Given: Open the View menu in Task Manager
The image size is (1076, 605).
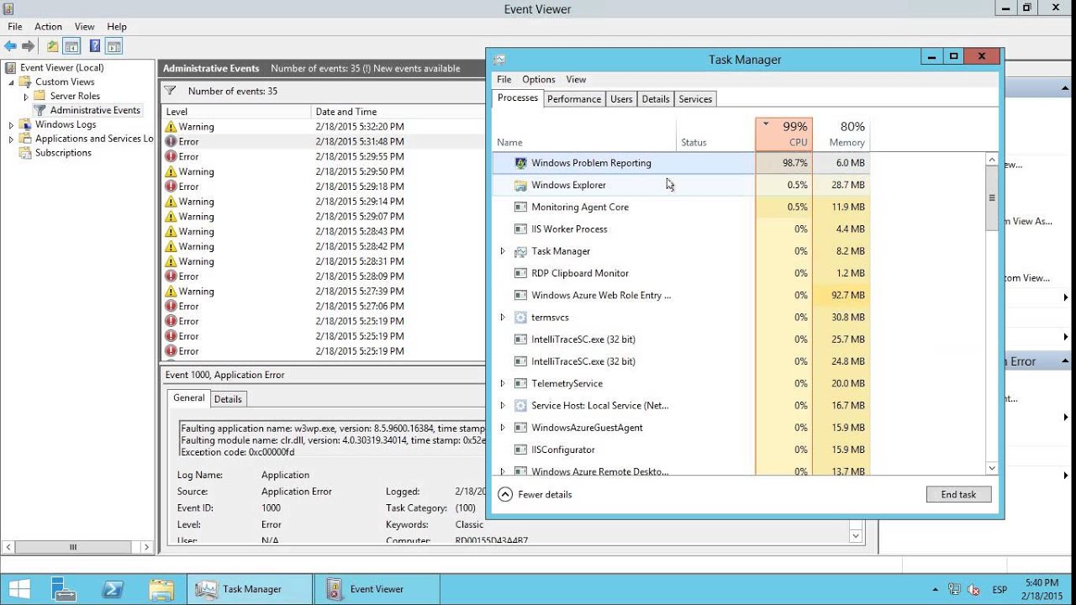Looking at the screenshot, I should (x=576, y=79).
